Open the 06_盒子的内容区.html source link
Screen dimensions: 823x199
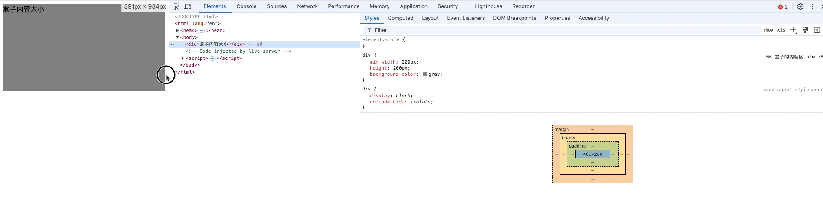pos(794,57)
